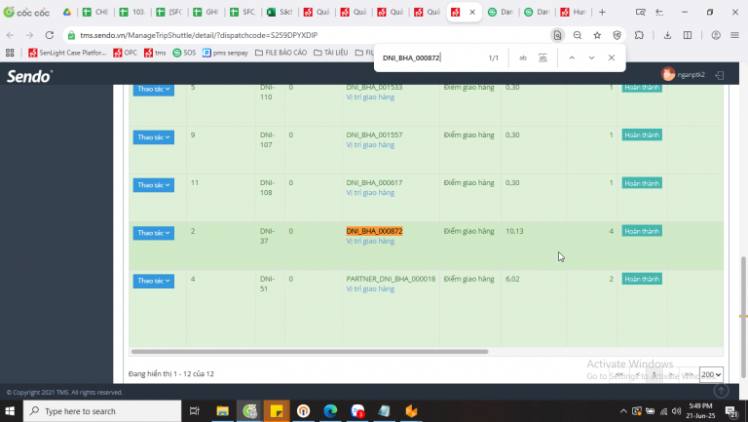Toggle match case in find bar
This screenshot has height=422, width=748.
pyautogui.click(x=523, y=58)
